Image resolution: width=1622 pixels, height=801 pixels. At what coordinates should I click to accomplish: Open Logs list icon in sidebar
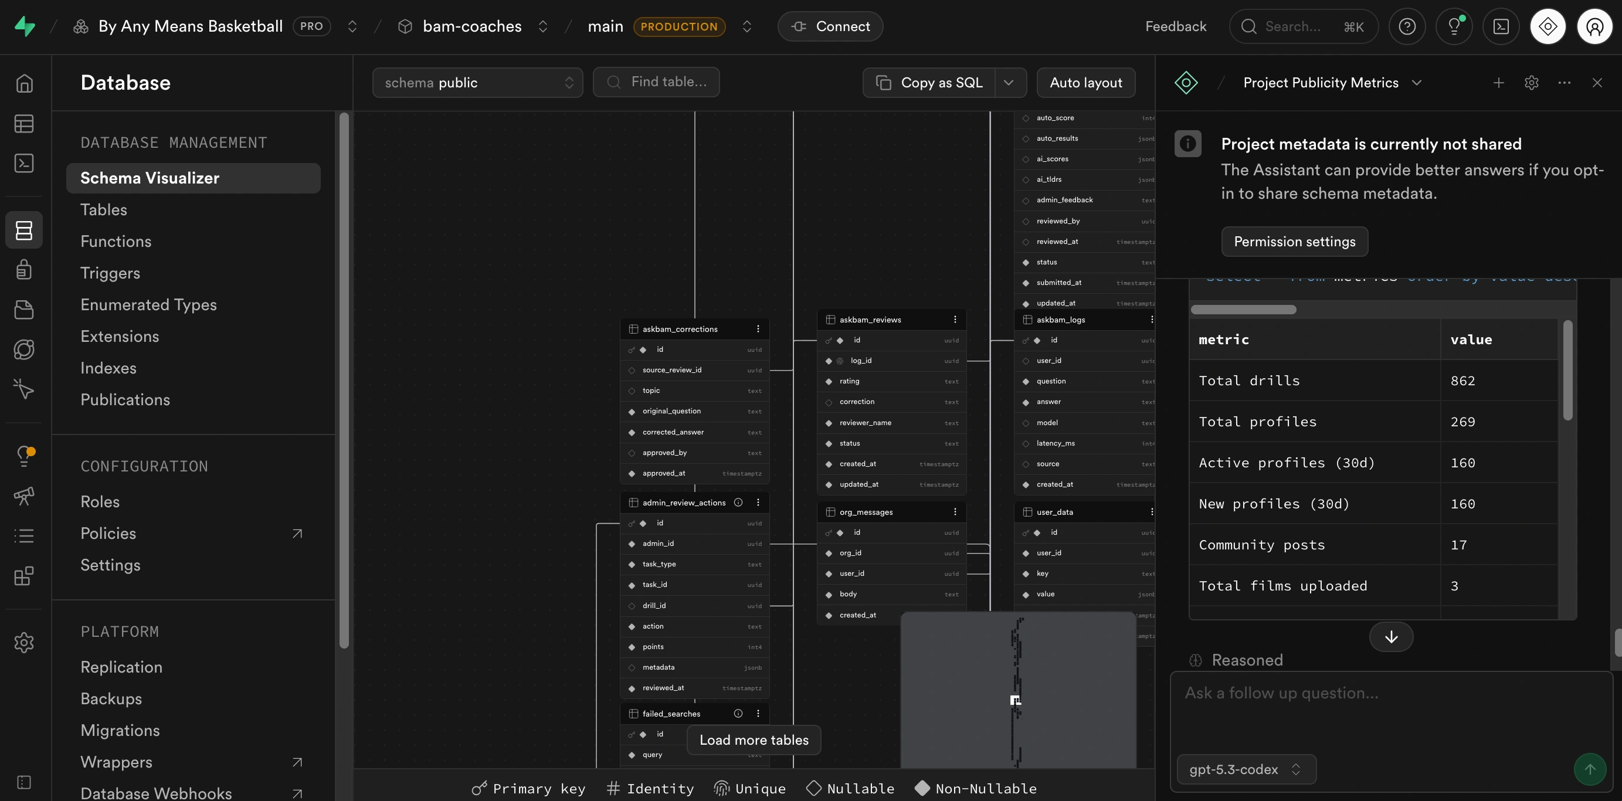tap(24, 536)
